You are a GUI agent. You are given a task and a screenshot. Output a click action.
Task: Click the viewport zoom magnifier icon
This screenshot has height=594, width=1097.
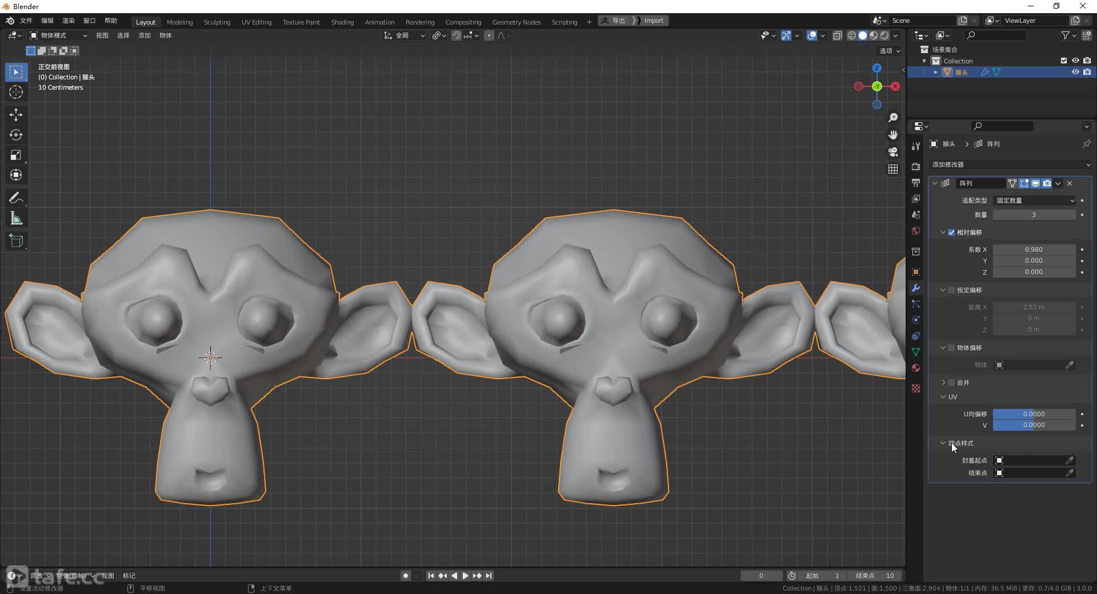pos(893,118)
